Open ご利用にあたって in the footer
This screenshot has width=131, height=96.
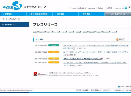pyautogui.click(x=119, y=90)
